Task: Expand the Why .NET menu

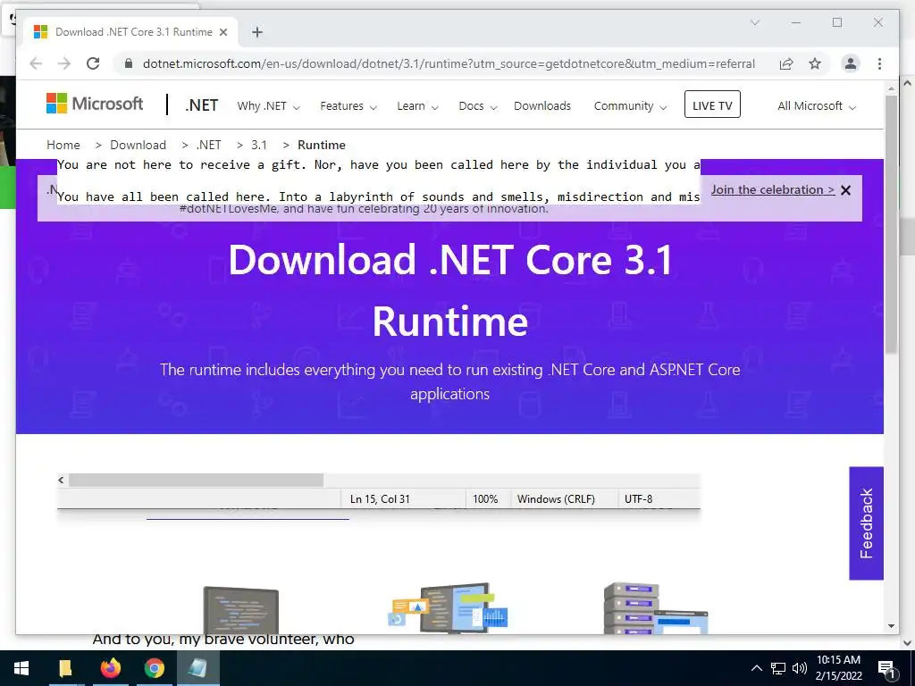Action: pyautogui.click(x=268, y=106)
